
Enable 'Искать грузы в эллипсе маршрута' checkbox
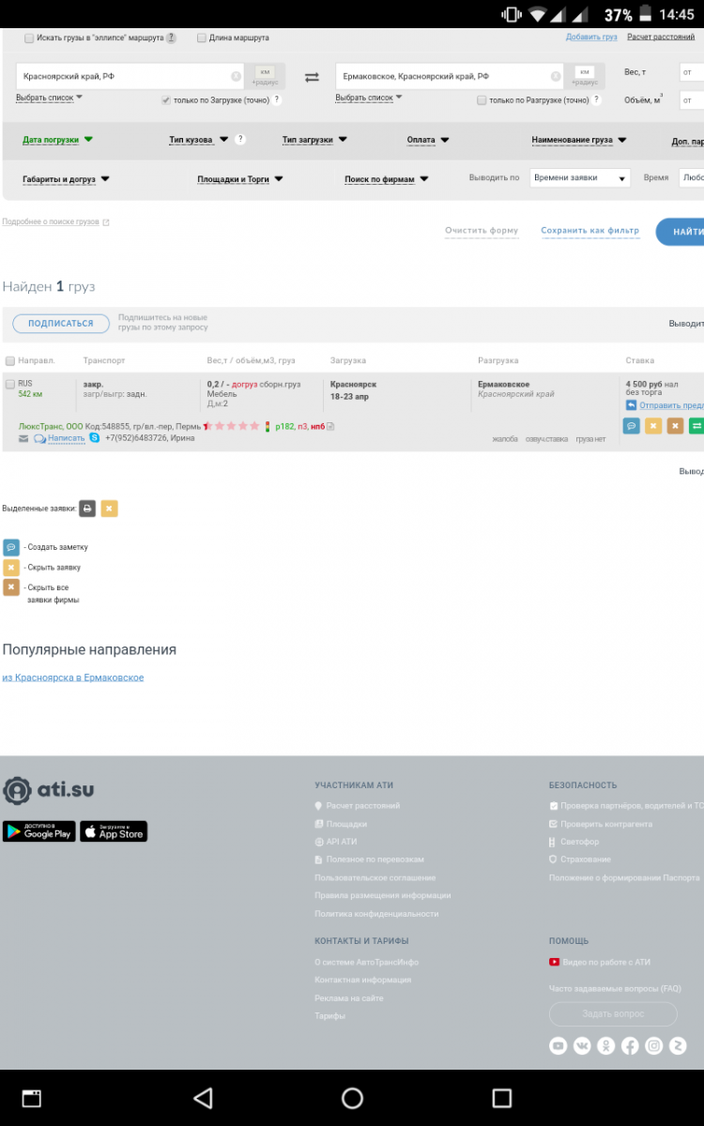point(29,38)
